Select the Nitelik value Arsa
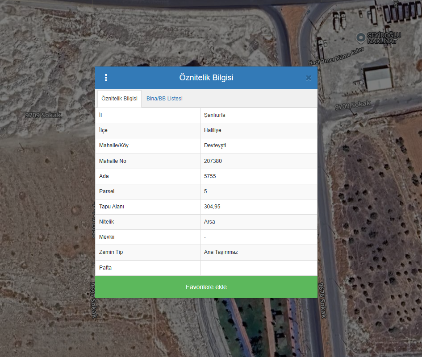Screen dimensions: 422x357 209,222
